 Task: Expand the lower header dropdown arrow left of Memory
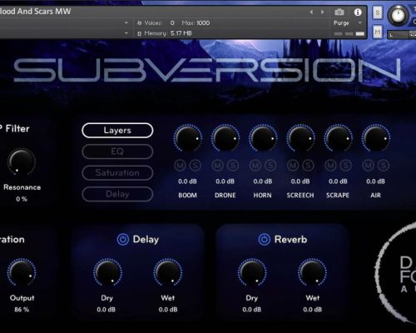click(x=126, y=33)
